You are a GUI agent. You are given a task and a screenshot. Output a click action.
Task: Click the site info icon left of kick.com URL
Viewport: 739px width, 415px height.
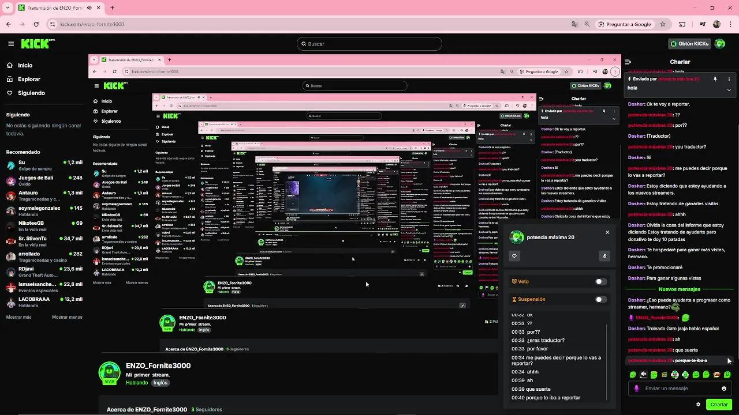[x=53, y=24]
